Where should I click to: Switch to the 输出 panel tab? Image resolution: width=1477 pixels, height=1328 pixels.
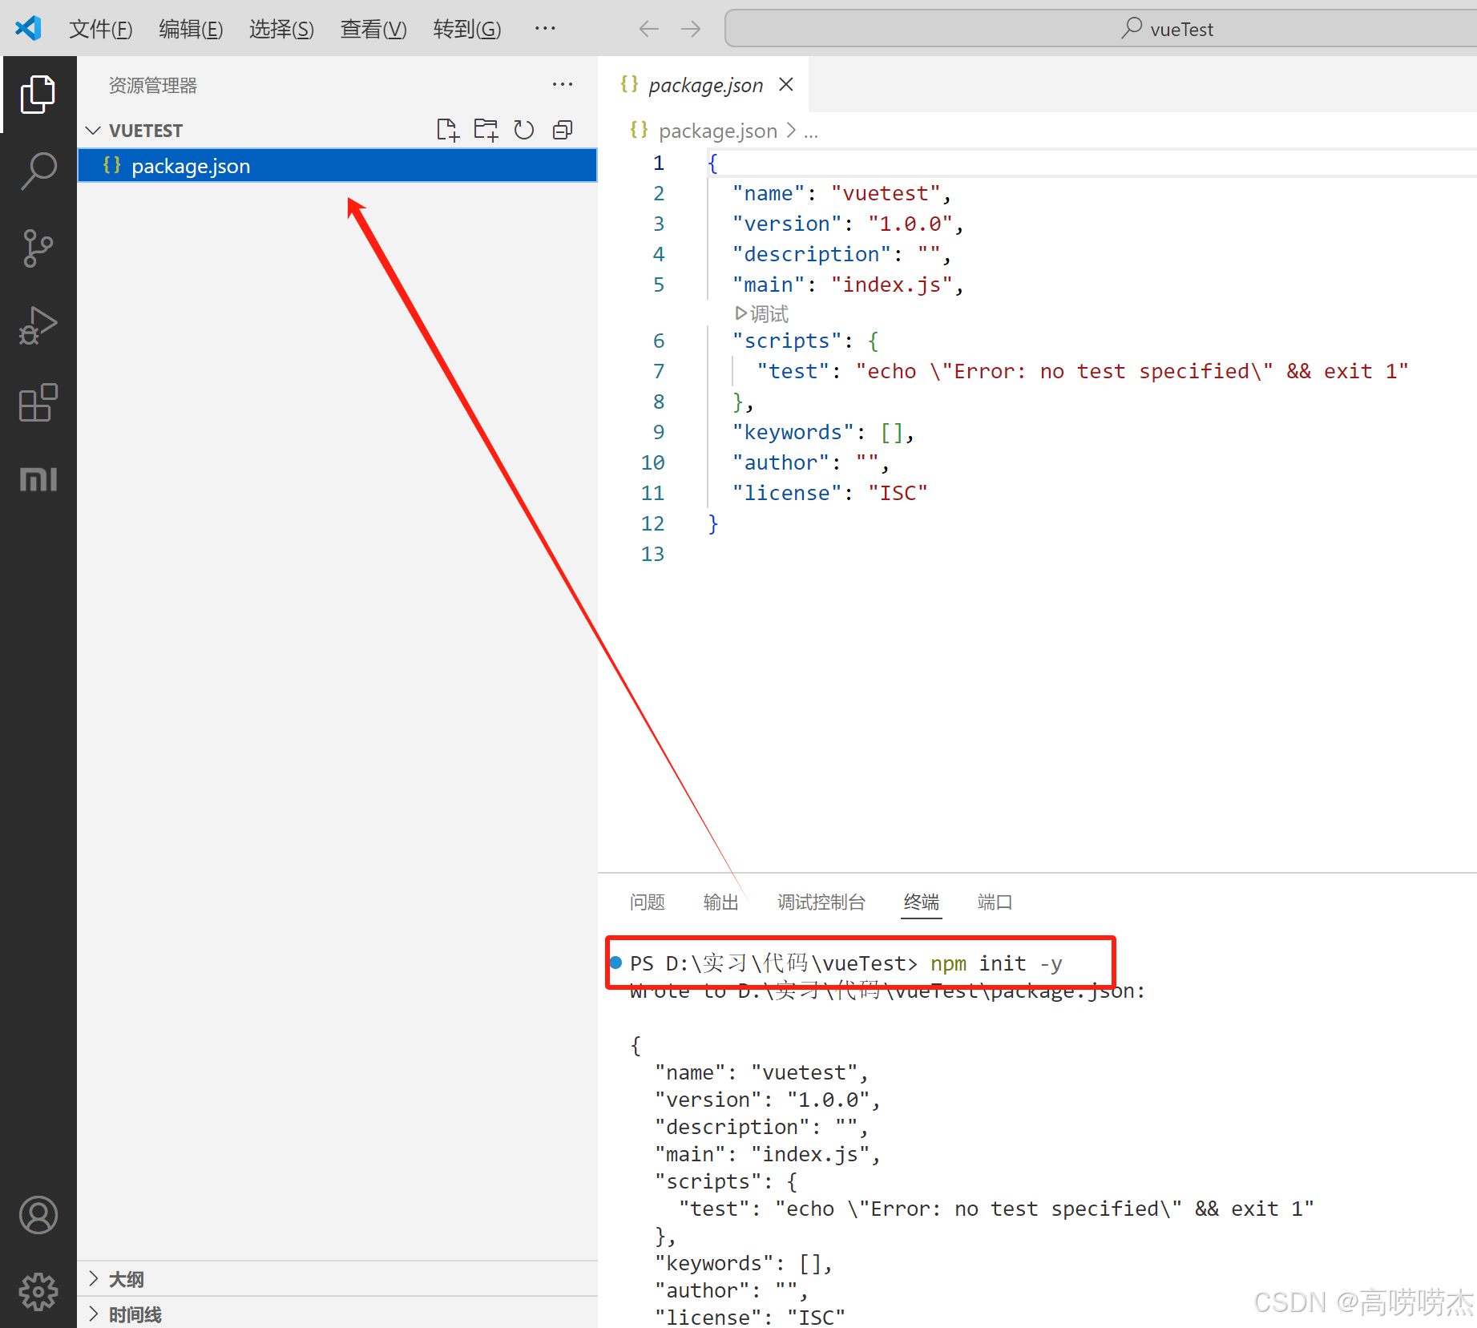(x=720, y=902)
